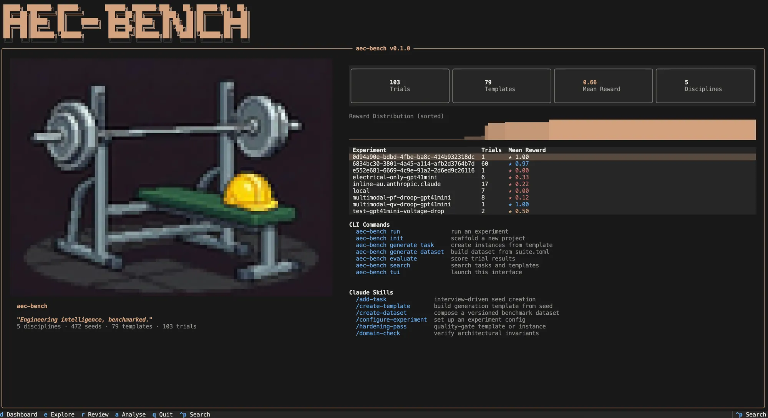The height and width of the screenshot is (418, 768).
Task: Click the Reward Distribution bar chart
Action: [552, 130]
